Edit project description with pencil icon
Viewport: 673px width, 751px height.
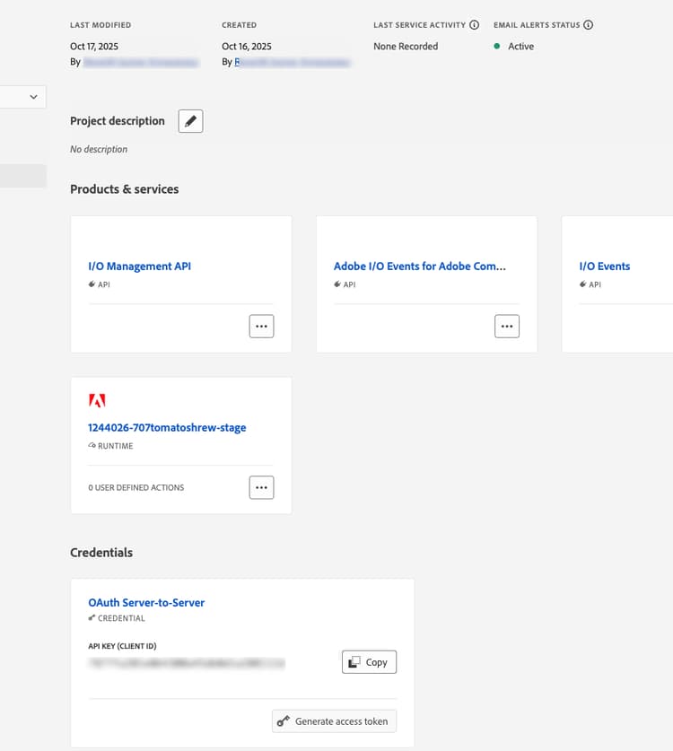click(x=190, y=121)
